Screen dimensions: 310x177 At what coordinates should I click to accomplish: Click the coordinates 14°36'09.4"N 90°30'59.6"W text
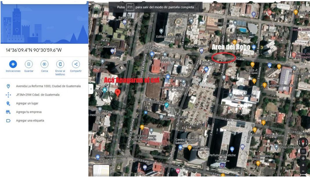coord(34,50)
